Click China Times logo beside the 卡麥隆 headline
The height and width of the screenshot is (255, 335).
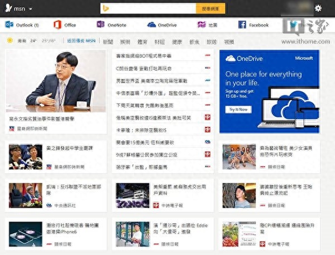tap(208, 129)
